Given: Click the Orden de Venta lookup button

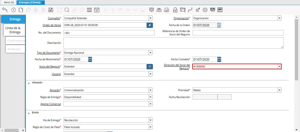Looking at the screenshot, I should [x=150, y=25].
